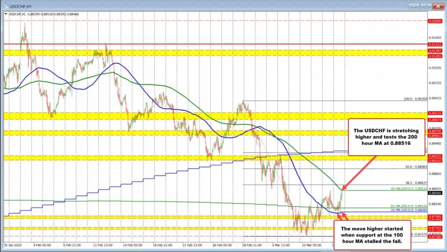Image resolution: width=447 pixels, height=252 pixels.
Task: Click the chart symbol icon in the title bar
Action: (x=7, y=6)
